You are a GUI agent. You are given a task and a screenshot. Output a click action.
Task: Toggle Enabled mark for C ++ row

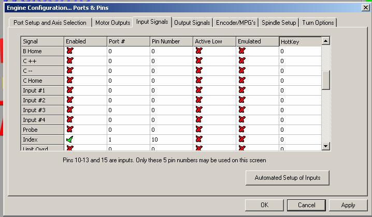point(70,60)
